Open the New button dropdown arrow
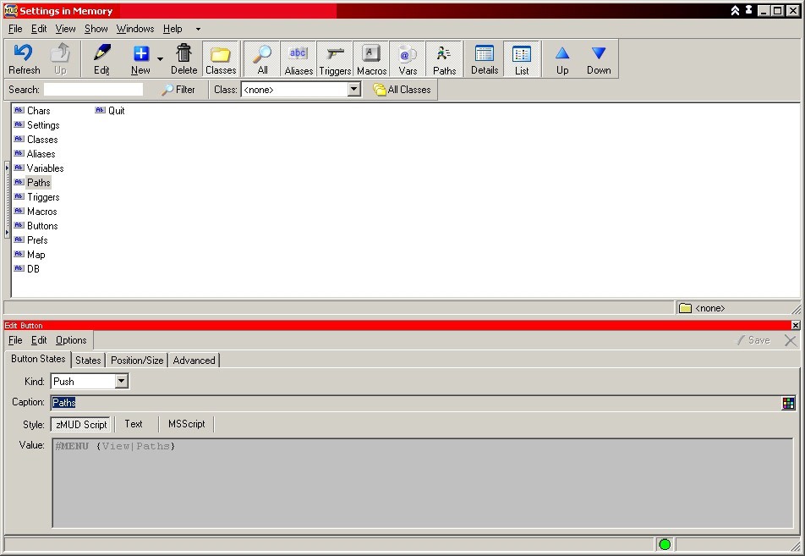This screenshot has width=805, height=556. click(x=160, y=59)
